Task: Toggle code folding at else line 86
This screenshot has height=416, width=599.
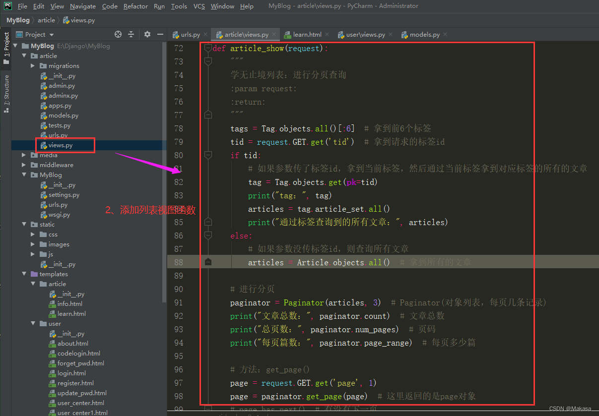Action: (208, 236)
